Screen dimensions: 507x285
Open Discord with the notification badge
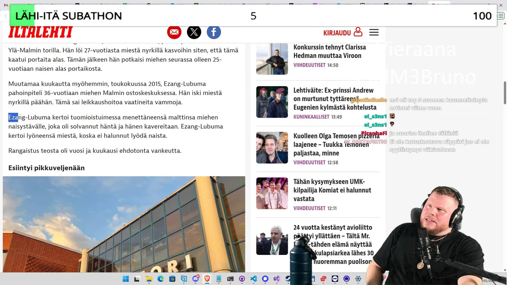196,279
